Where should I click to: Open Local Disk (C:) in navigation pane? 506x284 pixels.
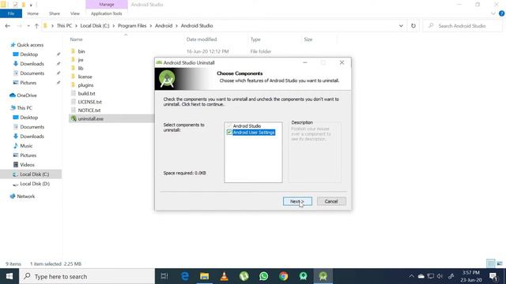point(34,174)
